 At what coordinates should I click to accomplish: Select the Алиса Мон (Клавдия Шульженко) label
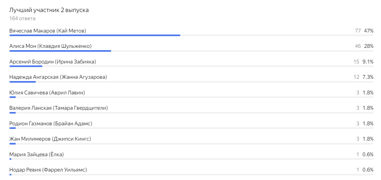tap(50, 46)
